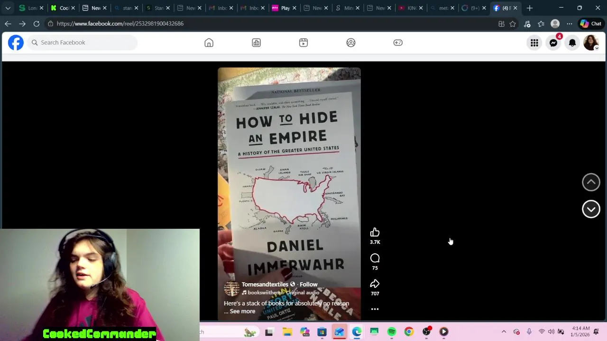Go back in the browser
This screenshot has height=341, width=607.
coord(8,24)
